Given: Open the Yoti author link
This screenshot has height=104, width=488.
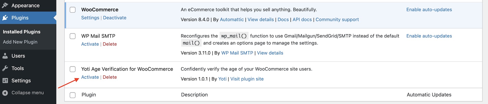Looking at the screenshot, I should [x=222, y=79].
